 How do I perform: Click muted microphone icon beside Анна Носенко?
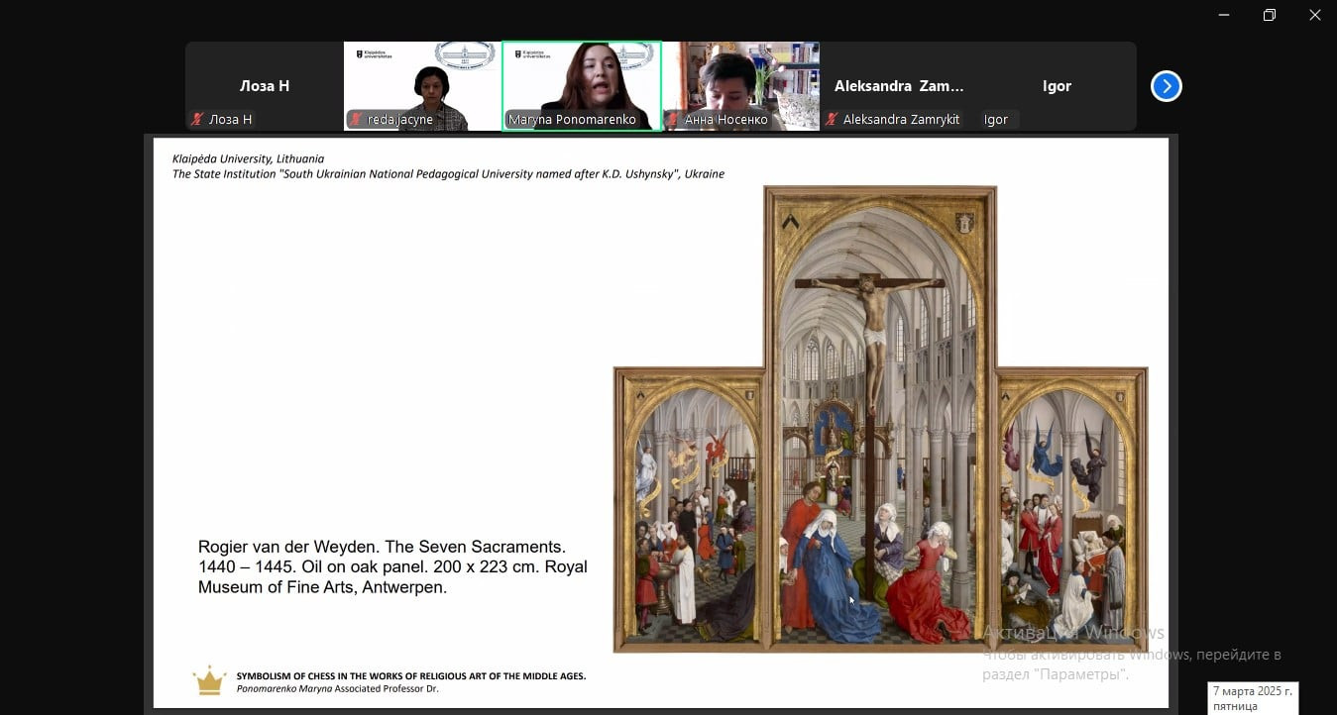pyautogui.click(x=673, y=120)
